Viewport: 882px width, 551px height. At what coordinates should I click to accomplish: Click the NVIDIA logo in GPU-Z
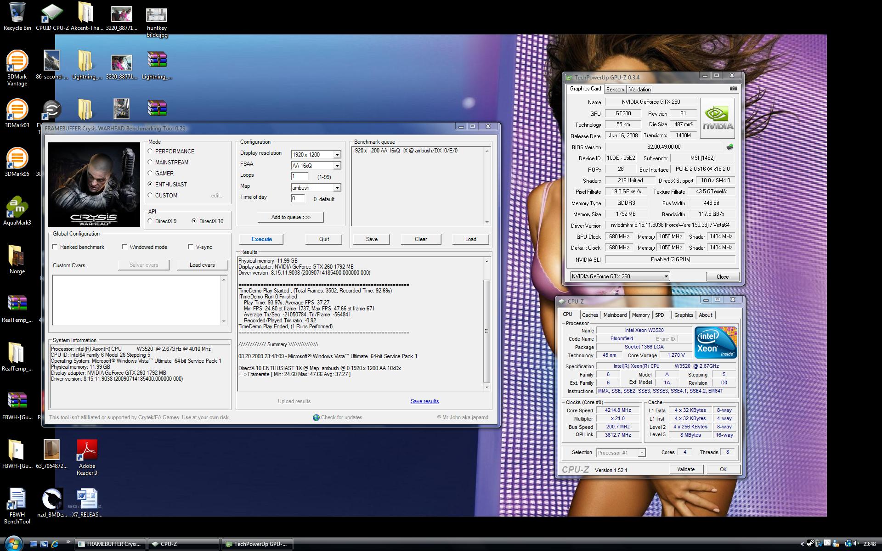tap(718, 118)
